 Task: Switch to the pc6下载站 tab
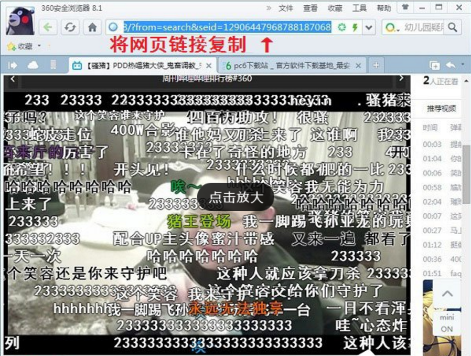pos(292,66)
